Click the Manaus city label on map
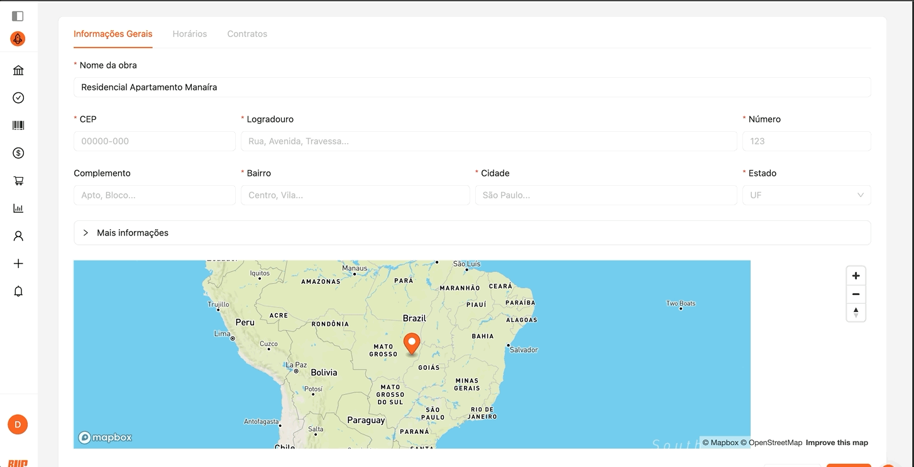This screenshot has height=467, width=914. click(x=355, y=269)
